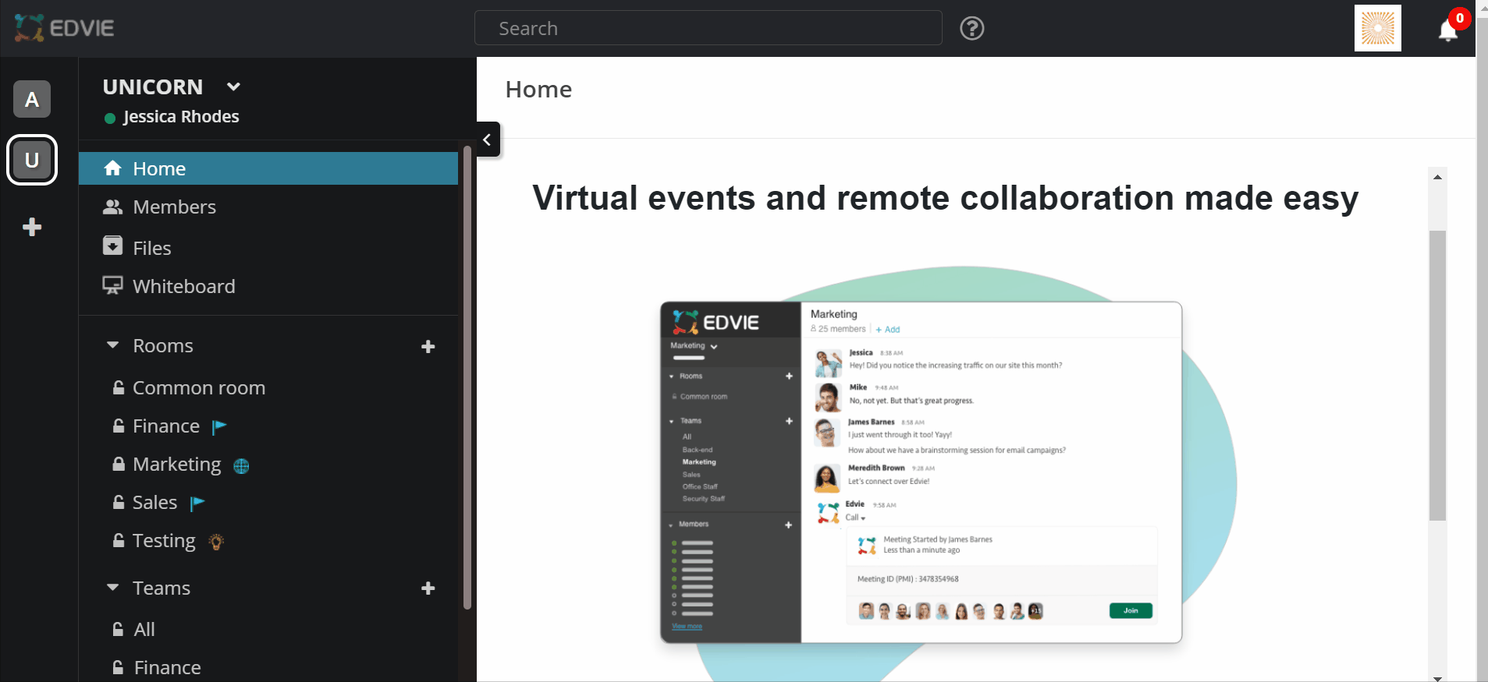Open the Members page
The image size is (1488, 682).
[x=174, y=207]
